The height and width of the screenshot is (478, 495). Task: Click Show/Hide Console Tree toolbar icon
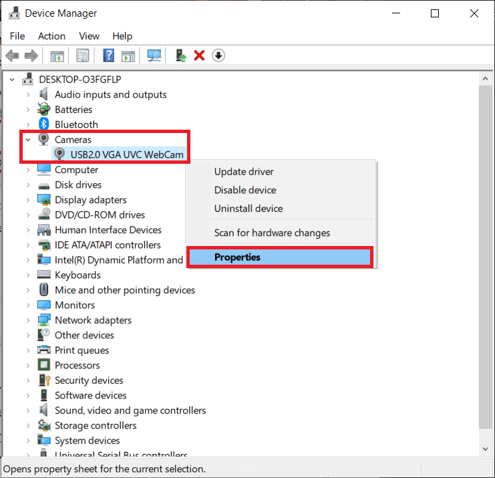pyautogui.click(x=57, y=55)
